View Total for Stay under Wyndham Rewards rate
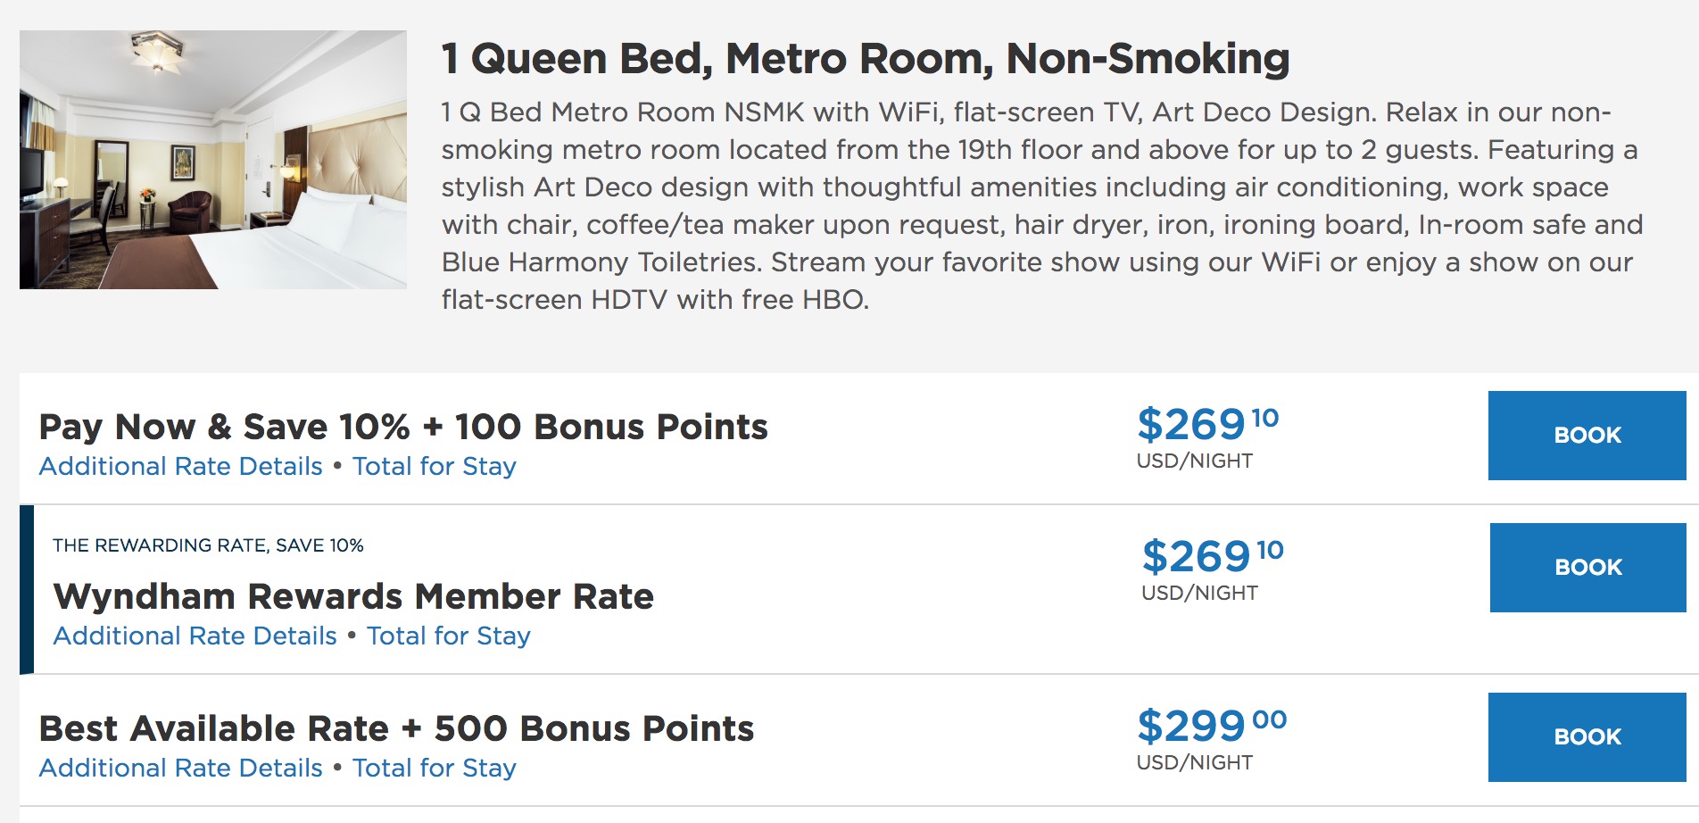Screen dimensions: 1699x823 pyautogui.click(x=448, y=636)
